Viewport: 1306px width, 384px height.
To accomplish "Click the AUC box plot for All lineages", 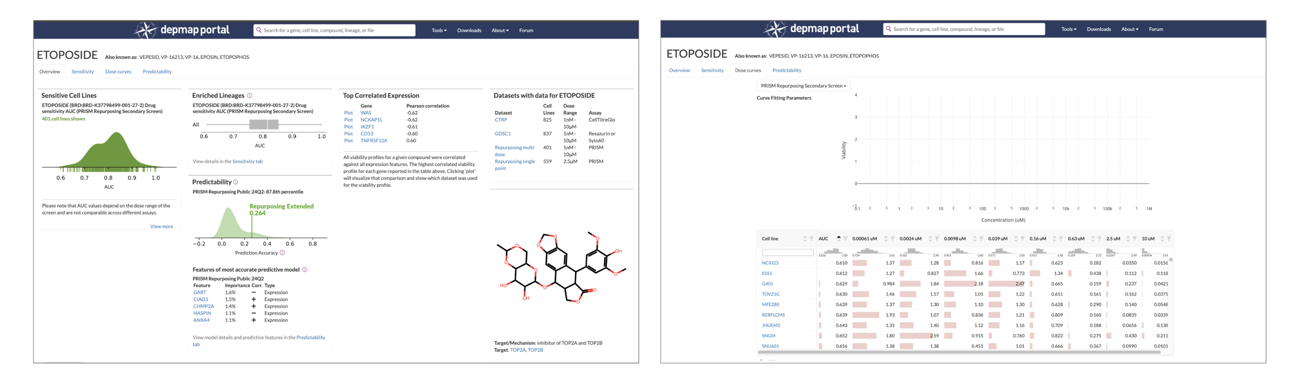I will 264,124.
